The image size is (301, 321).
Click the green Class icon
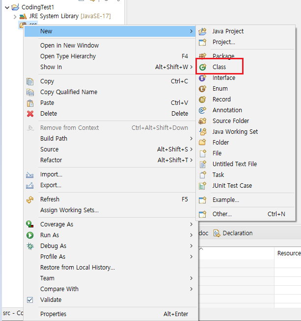(x=202, y=67)
